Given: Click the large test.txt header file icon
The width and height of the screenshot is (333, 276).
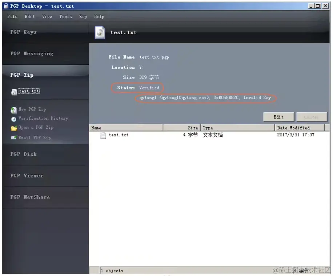Looking at the screenshot, I should coord(100,32).
